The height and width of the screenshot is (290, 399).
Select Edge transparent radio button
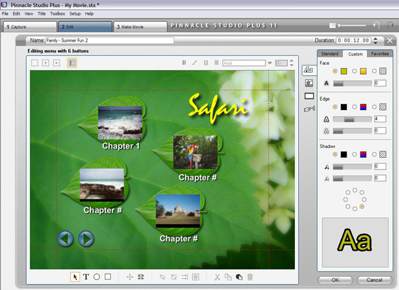point(374,107)
